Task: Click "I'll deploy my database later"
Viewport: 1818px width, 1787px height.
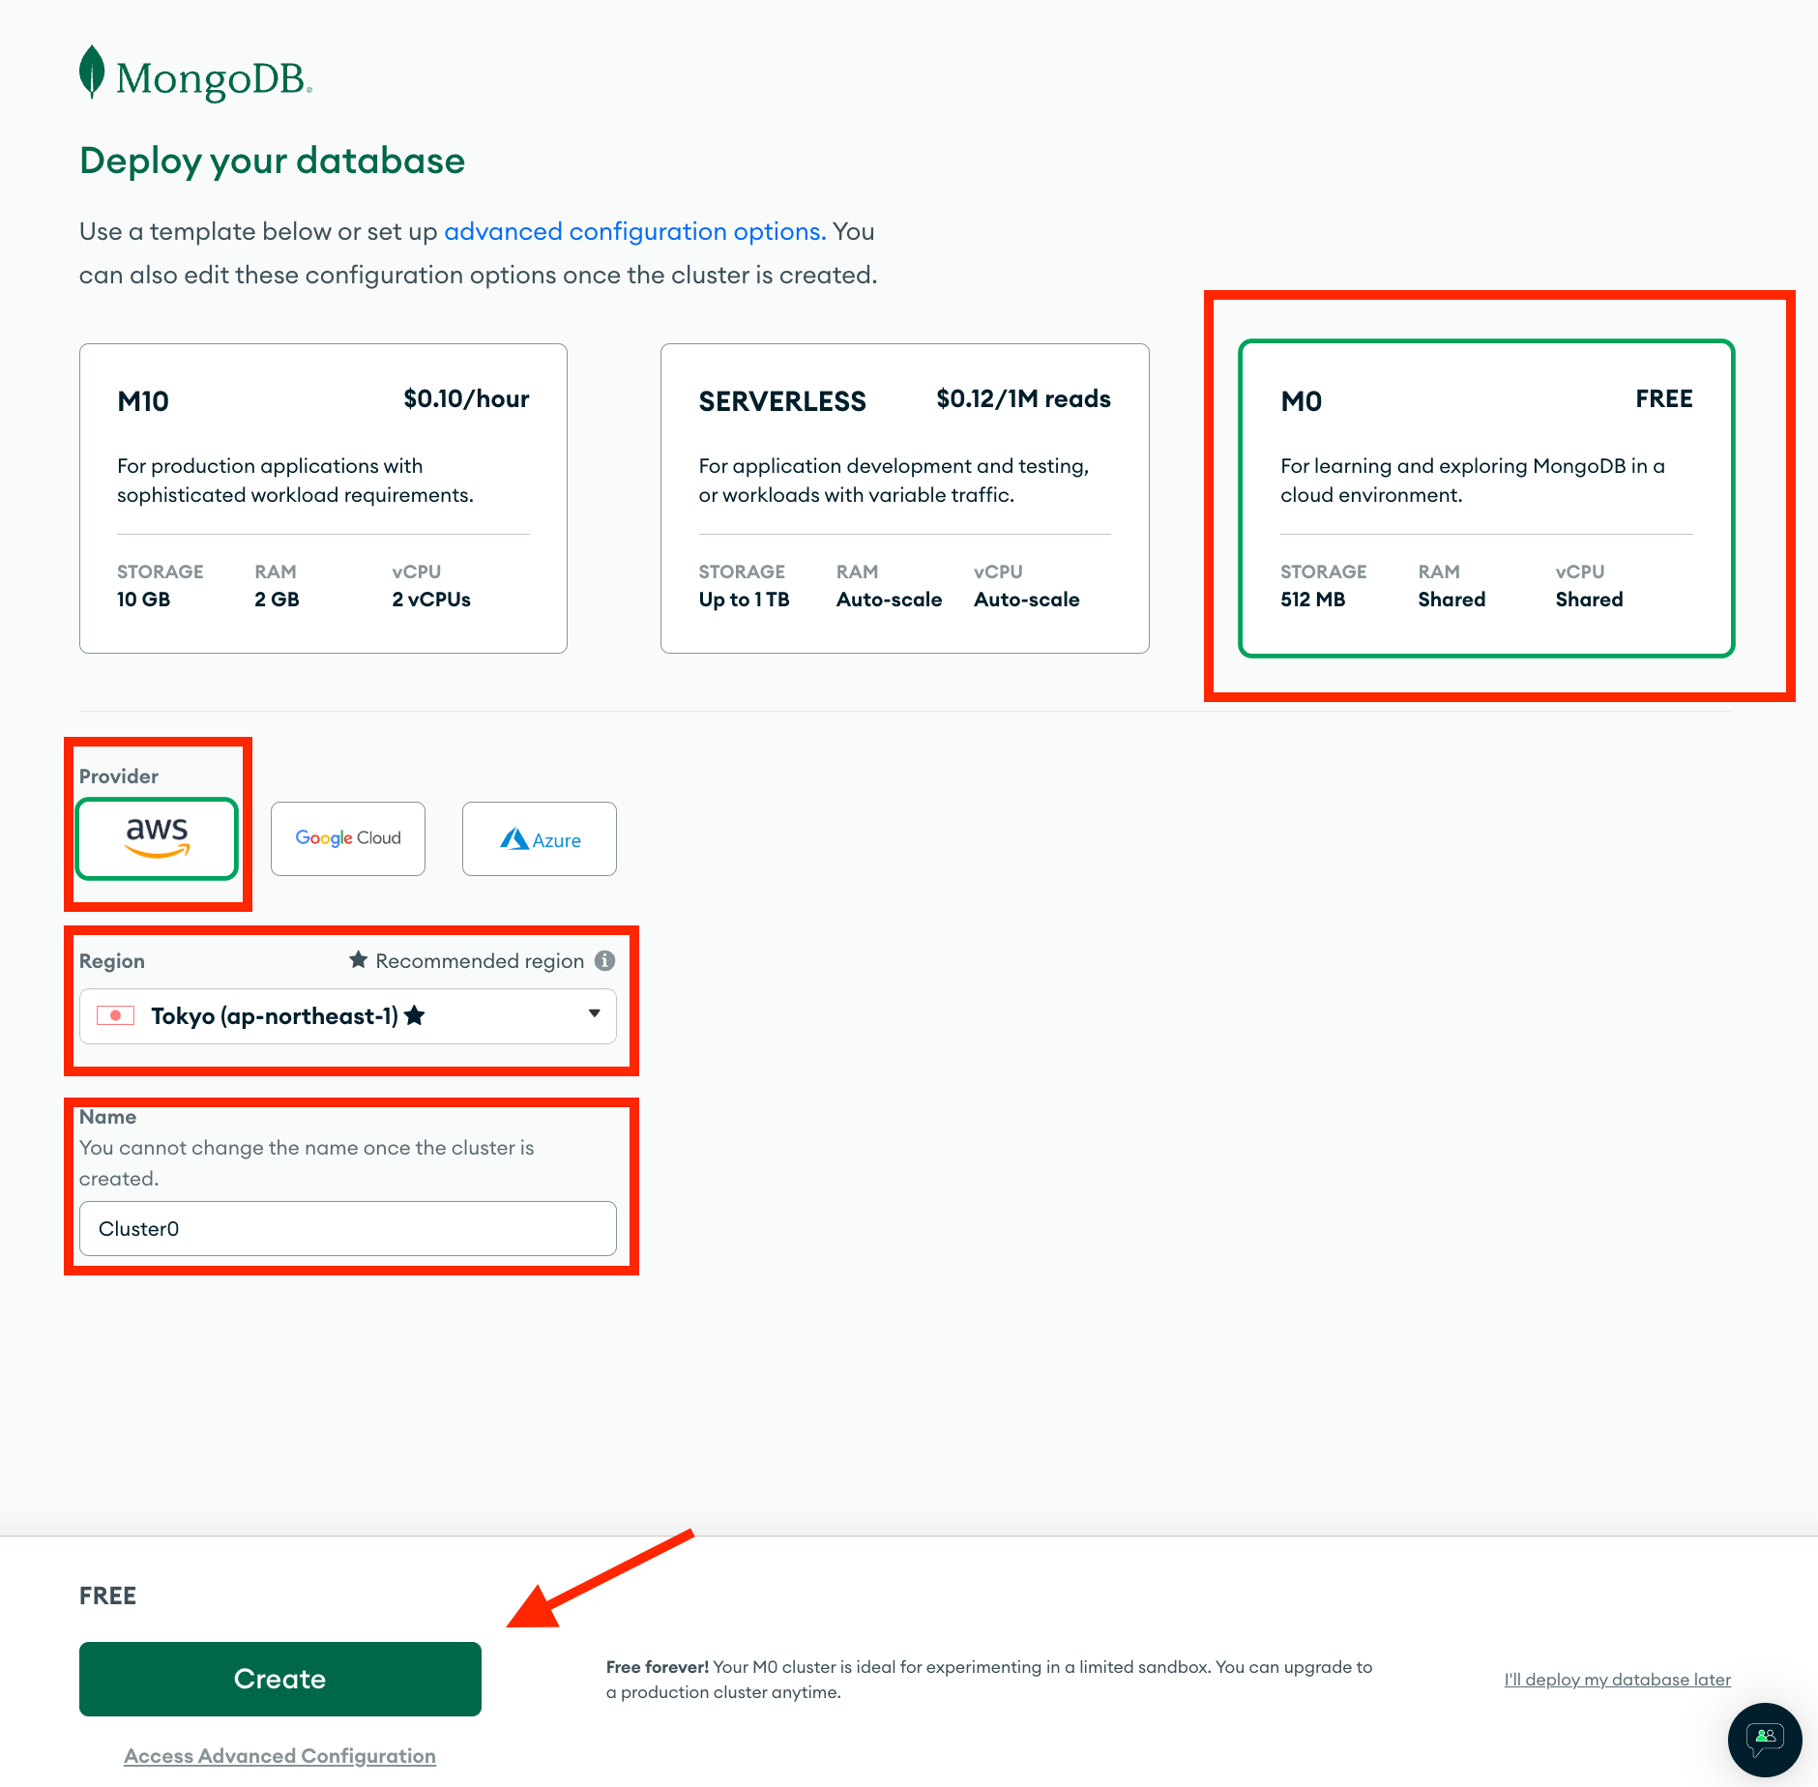Action: tap(1616, 1680)
